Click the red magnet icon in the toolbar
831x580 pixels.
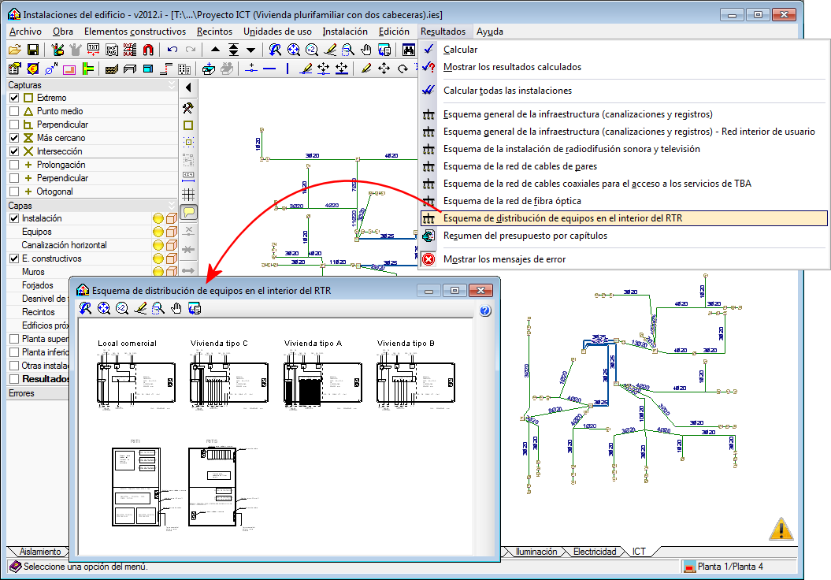147,50
